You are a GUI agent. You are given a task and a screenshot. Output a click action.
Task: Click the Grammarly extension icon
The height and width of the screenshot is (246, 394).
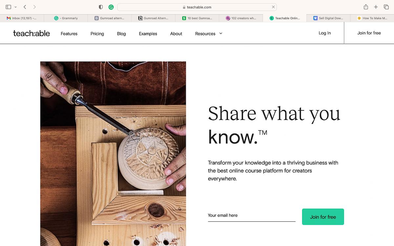point(111,7)
